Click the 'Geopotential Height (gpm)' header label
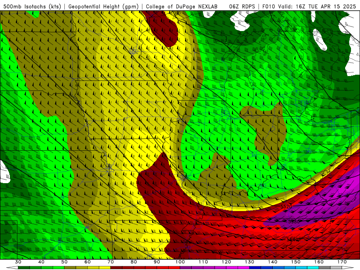 (x=103, y=7)
